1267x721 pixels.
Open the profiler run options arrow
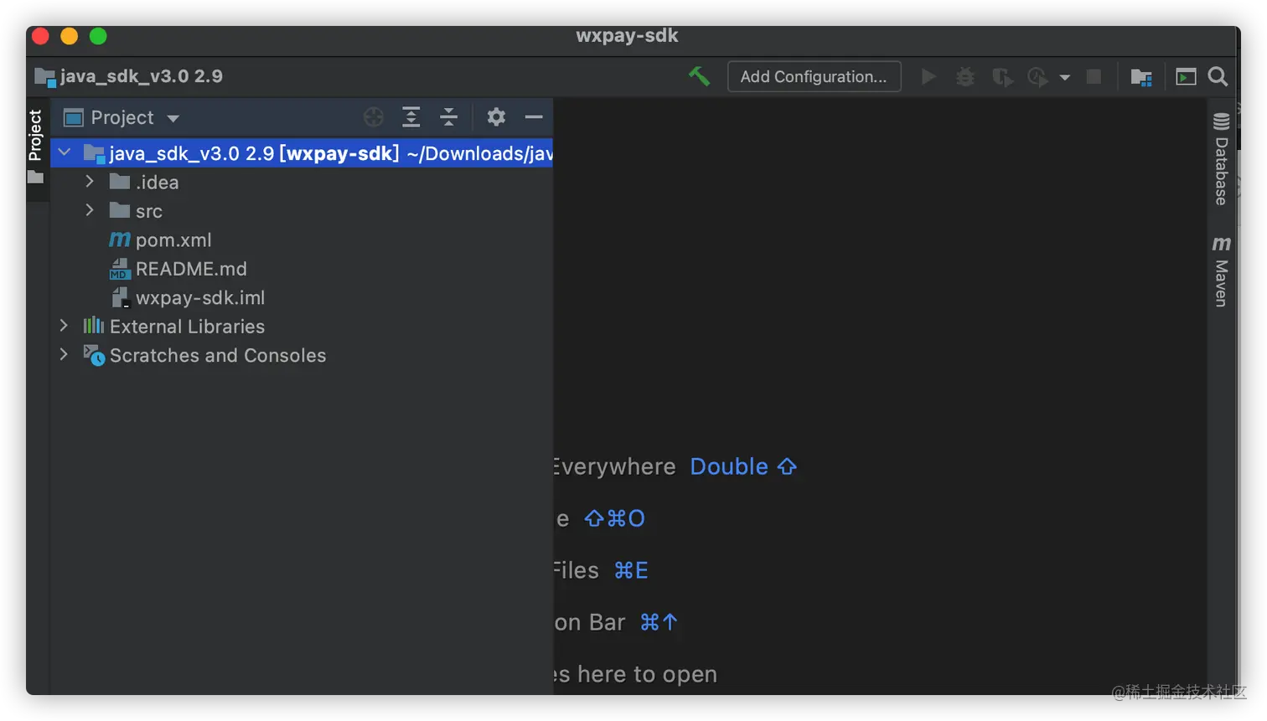click(1064, 78)
